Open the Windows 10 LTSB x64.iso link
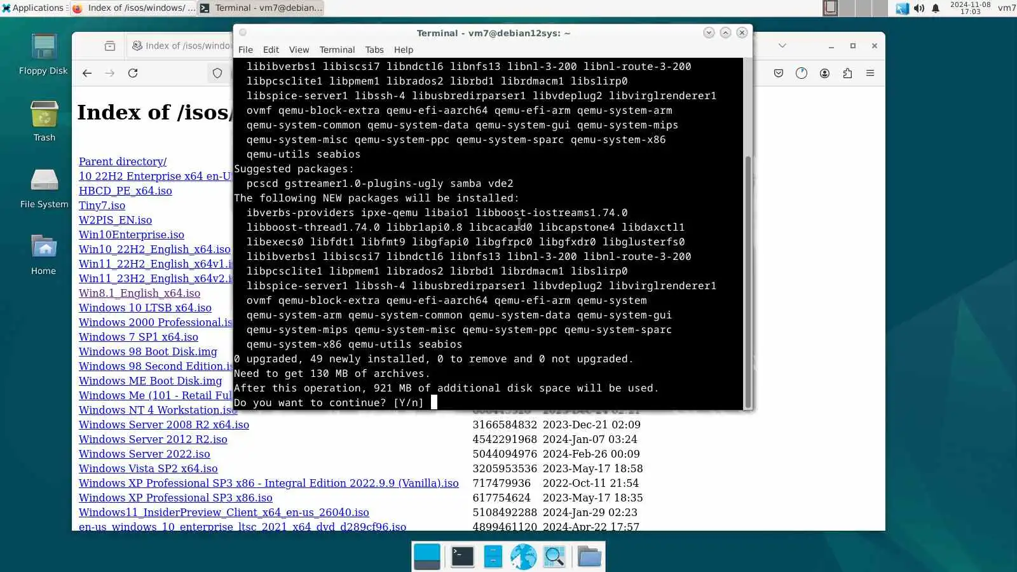This screenshot has height=572, width=1017. click(145, 308)
